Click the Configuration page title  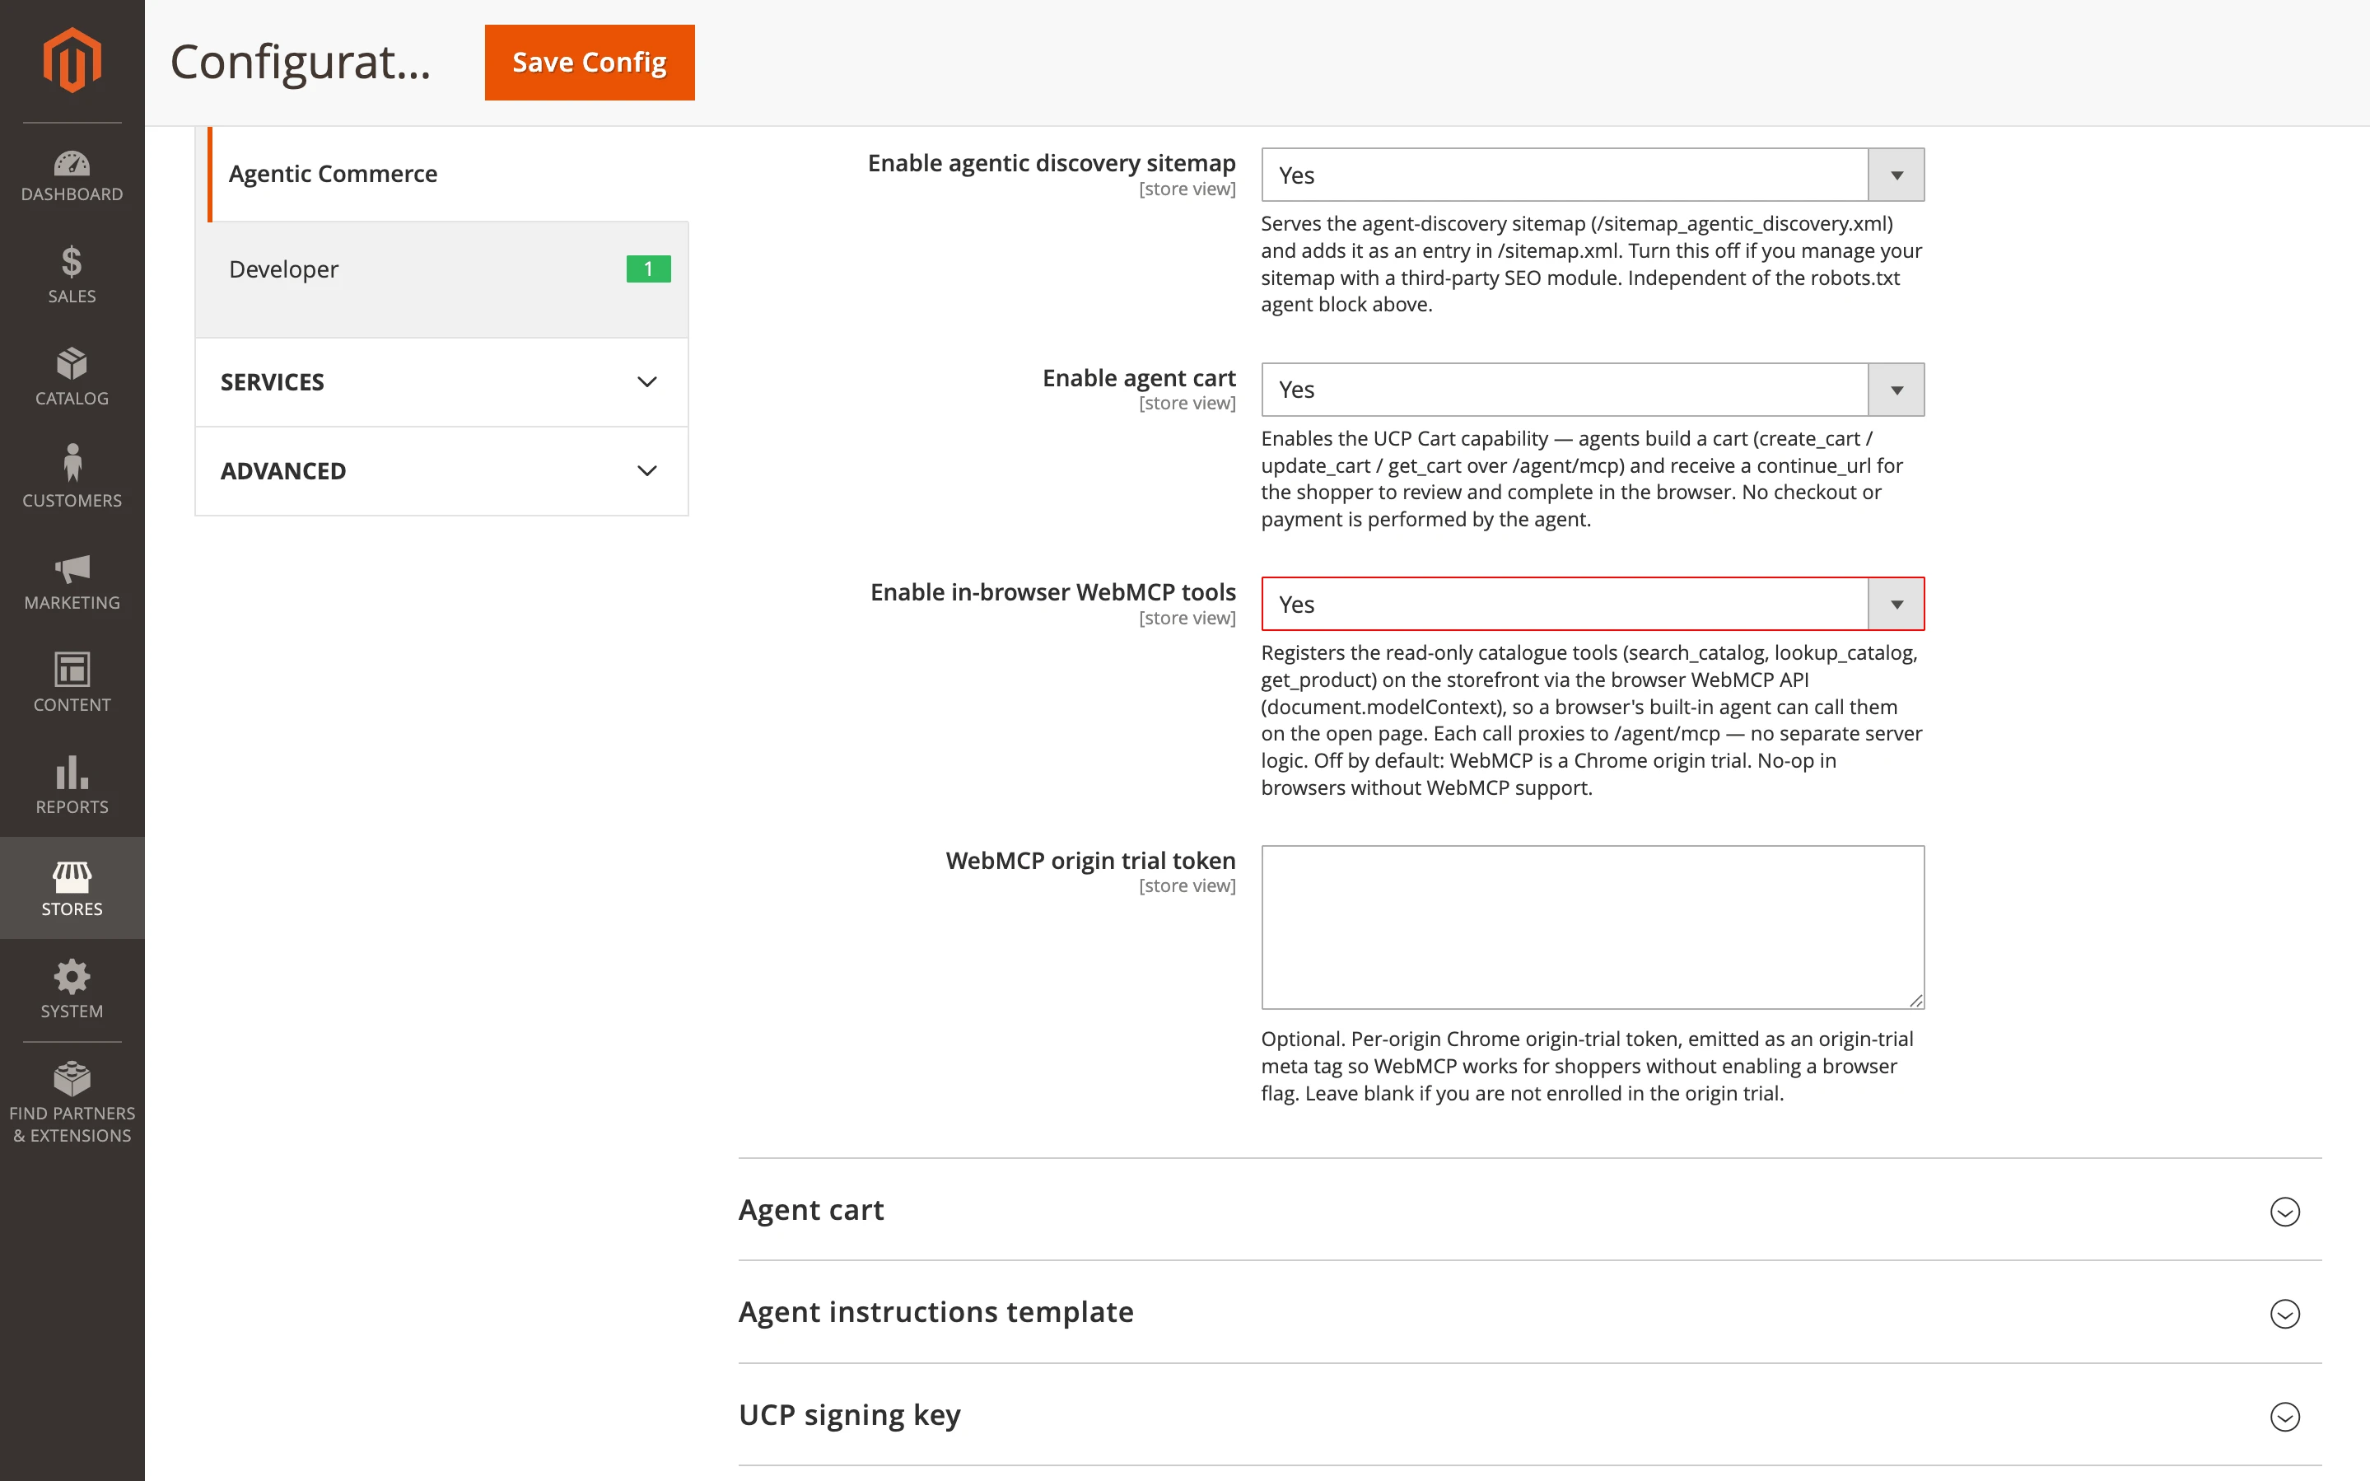(x=301, y=62)
